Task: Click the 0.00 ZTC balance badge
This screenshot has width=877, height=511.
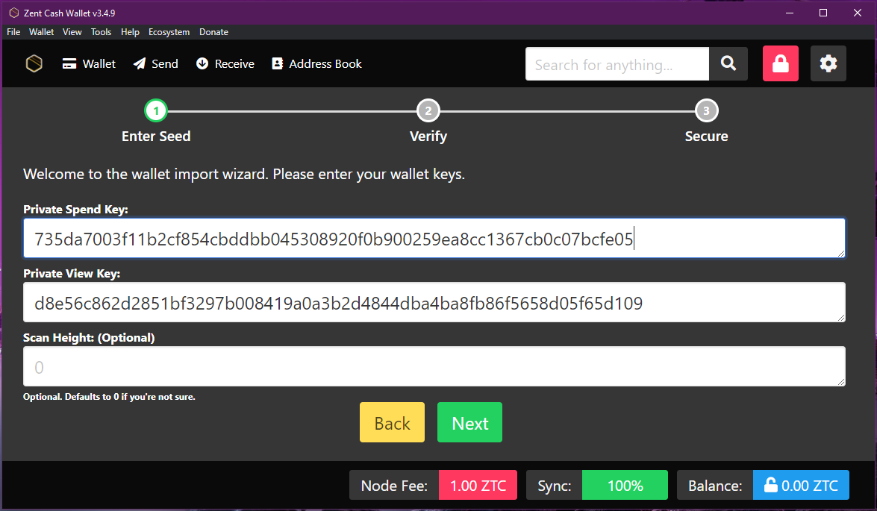Action: point(801,486)
